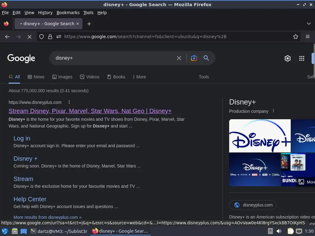Open a new tab with the plus button

click(89, 24)
